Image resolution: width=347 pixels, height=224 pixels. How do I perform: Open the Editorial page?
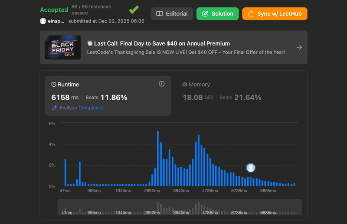pyautogui.click(x=172, y=13)
